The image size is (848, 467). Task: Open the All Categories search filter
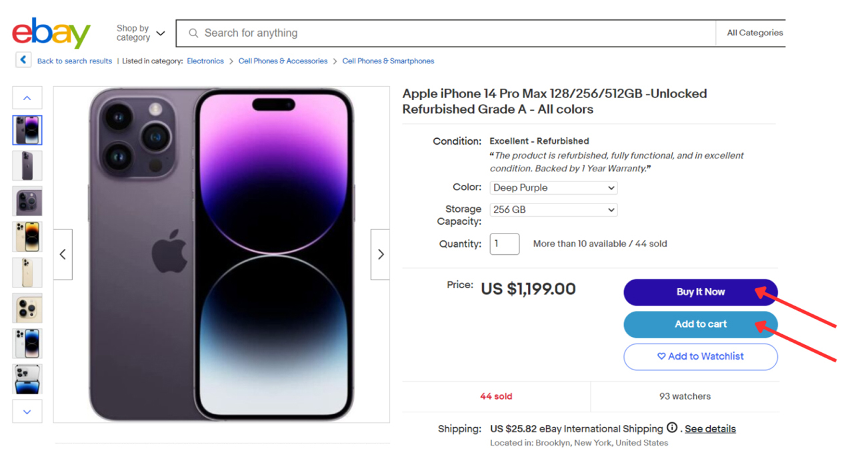tap(755, 33)
